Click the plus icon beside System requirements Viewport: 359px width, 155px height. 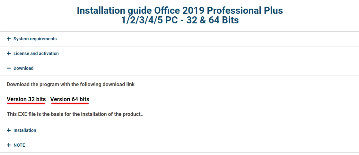click(9, 39)
